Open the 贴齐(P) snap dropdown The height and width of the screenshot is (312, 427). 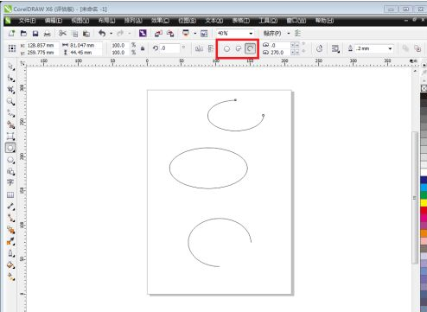289,34
